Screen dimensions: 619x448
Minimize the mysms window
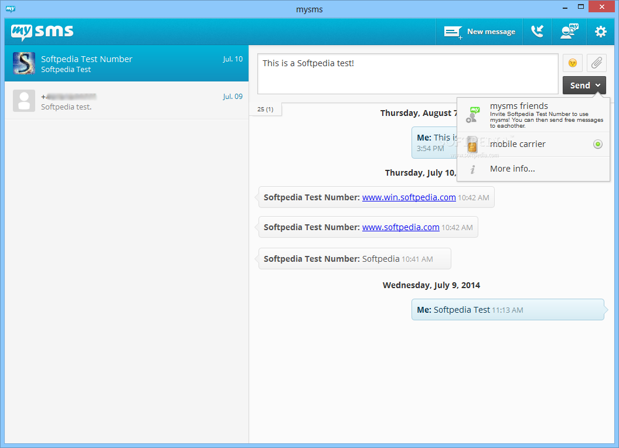point(565,7)
